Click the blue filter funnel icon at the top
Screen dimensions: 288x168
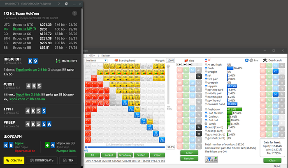pyautogui.click(x=206, y=60)
